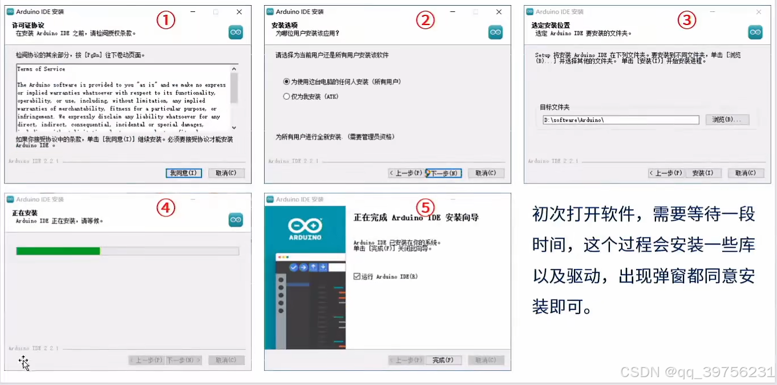Close the install options window

pos(499,12)
